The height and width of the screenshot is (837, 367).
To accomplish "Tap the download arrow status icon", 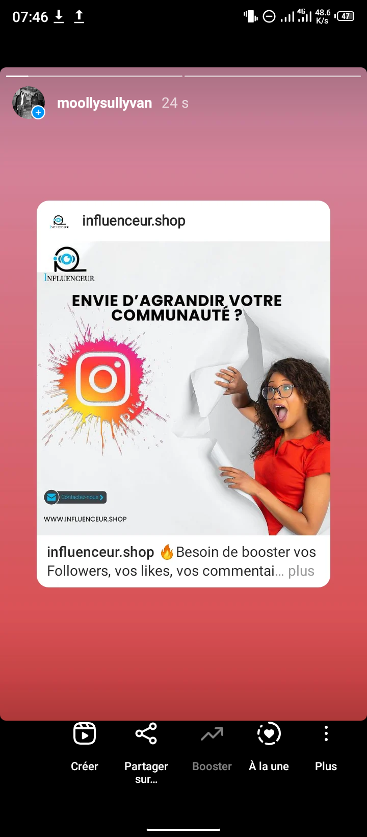I will pos(59,17).
